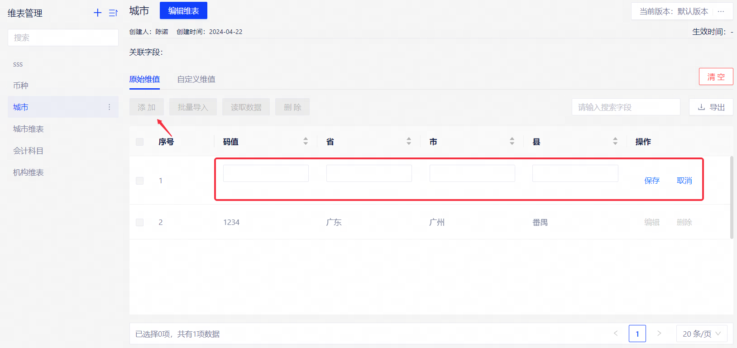Click 保存 to save the new row

pyautogui.click(x=651, y=181)
